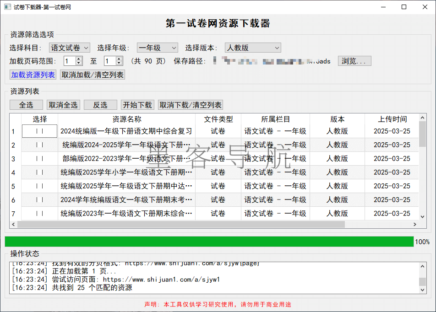This screenshot has width=436, height=312.
Task: Select resource 统编版2025学年一年级语文下册期中达
Action: (126, 186)
